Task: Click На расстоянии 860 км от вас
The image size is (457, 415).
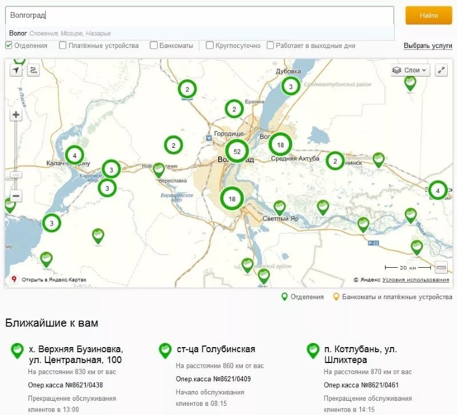Action: [220, 366]
